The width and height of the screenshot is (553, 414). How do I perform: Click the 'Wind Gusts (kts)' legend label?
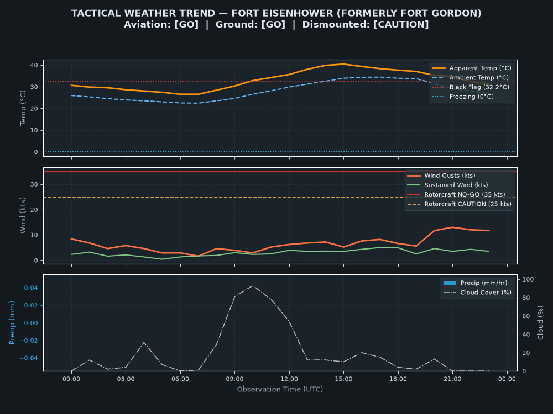[x=450, y=176]
